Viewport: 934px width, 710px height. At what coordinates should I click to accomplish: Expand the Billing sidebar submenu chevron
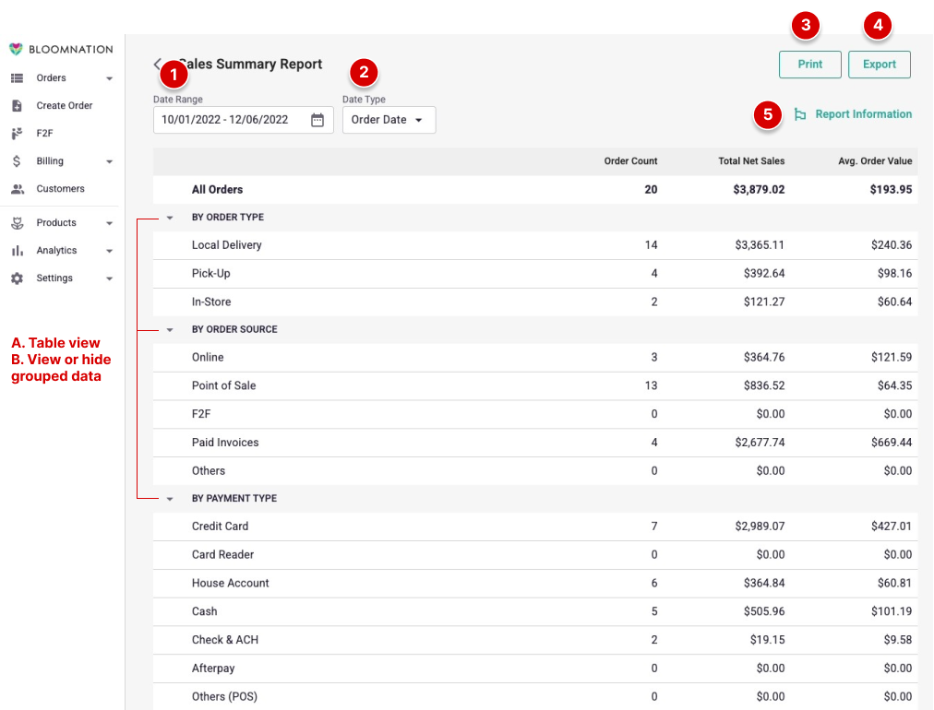point(109,160)
